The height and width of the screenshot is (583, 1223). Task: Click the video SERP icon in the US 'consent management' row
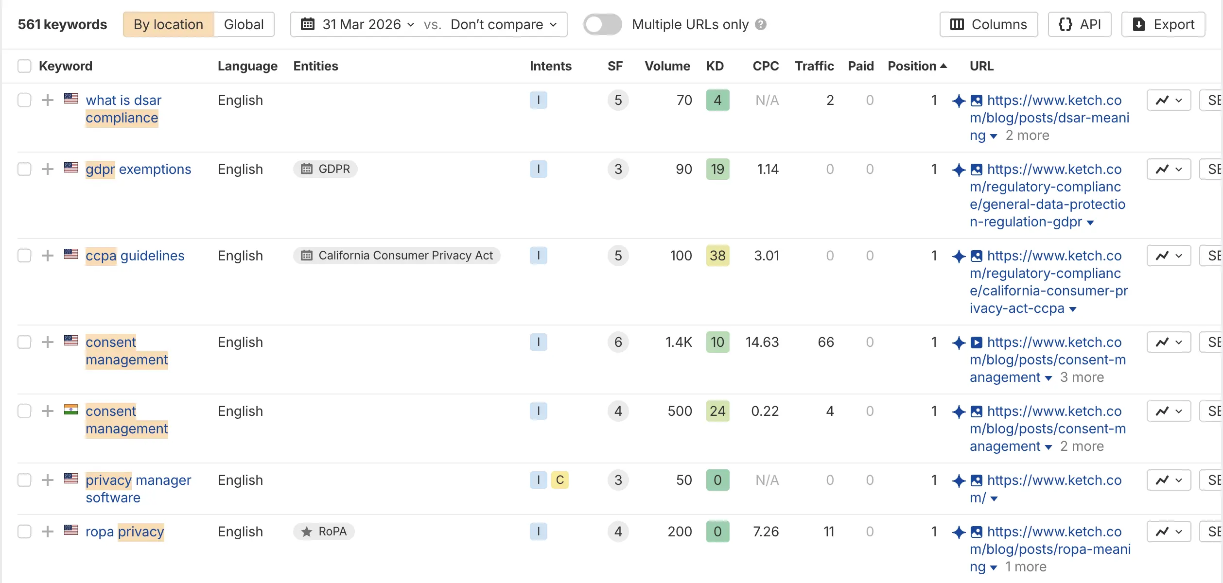976,343
